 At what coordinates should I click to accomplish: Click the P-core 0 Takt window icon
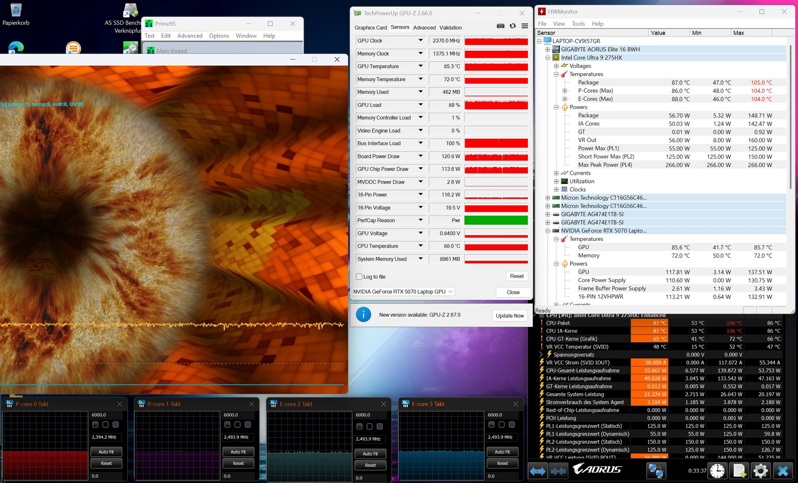point(9,404)
